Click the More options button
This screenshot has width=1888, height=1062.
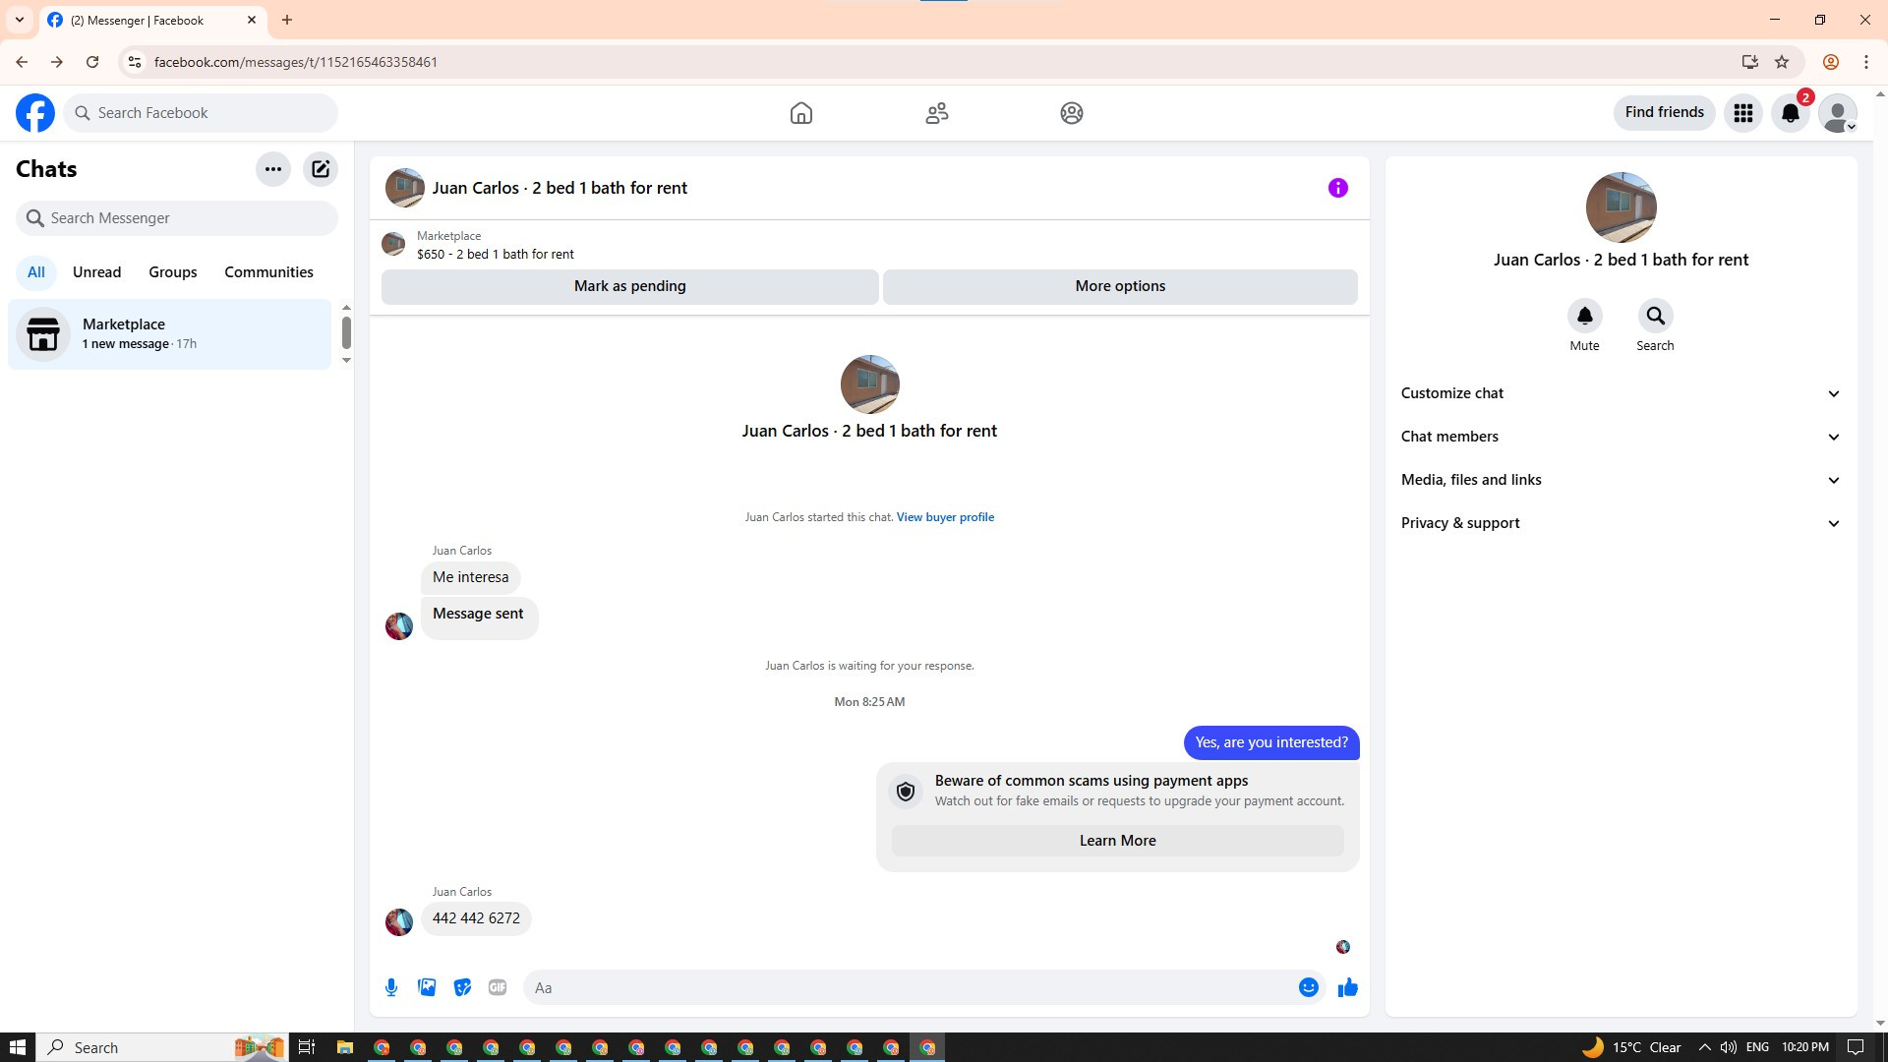click(x=1120, y=286)
